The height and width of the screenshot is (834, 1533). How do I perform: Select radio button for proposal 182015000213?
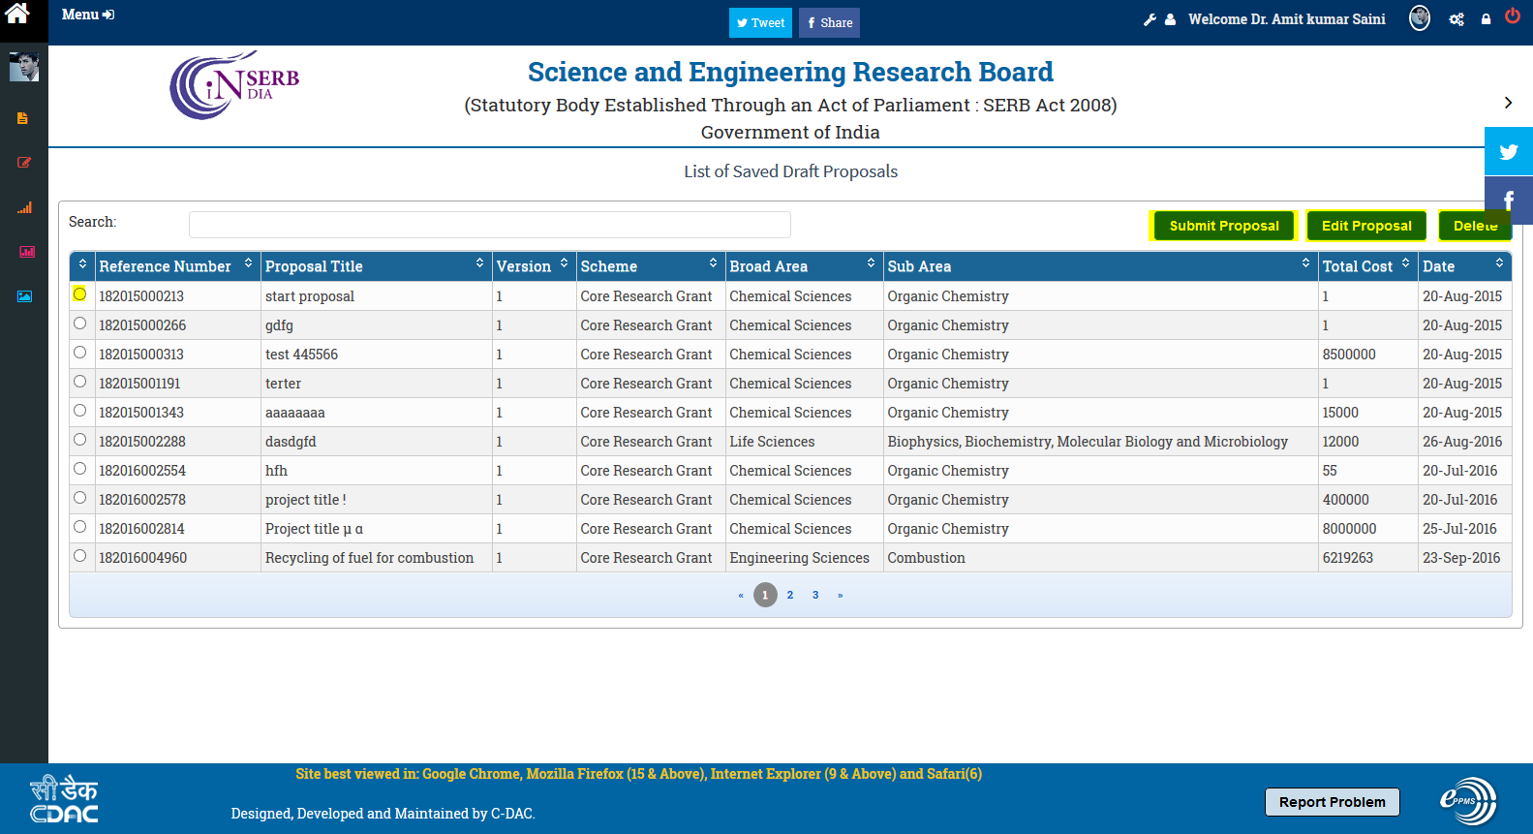click(x=79, y=294)
